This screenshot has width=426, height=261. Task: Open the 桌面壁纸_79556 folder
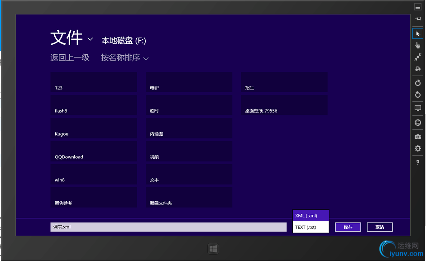coord(284,104)
